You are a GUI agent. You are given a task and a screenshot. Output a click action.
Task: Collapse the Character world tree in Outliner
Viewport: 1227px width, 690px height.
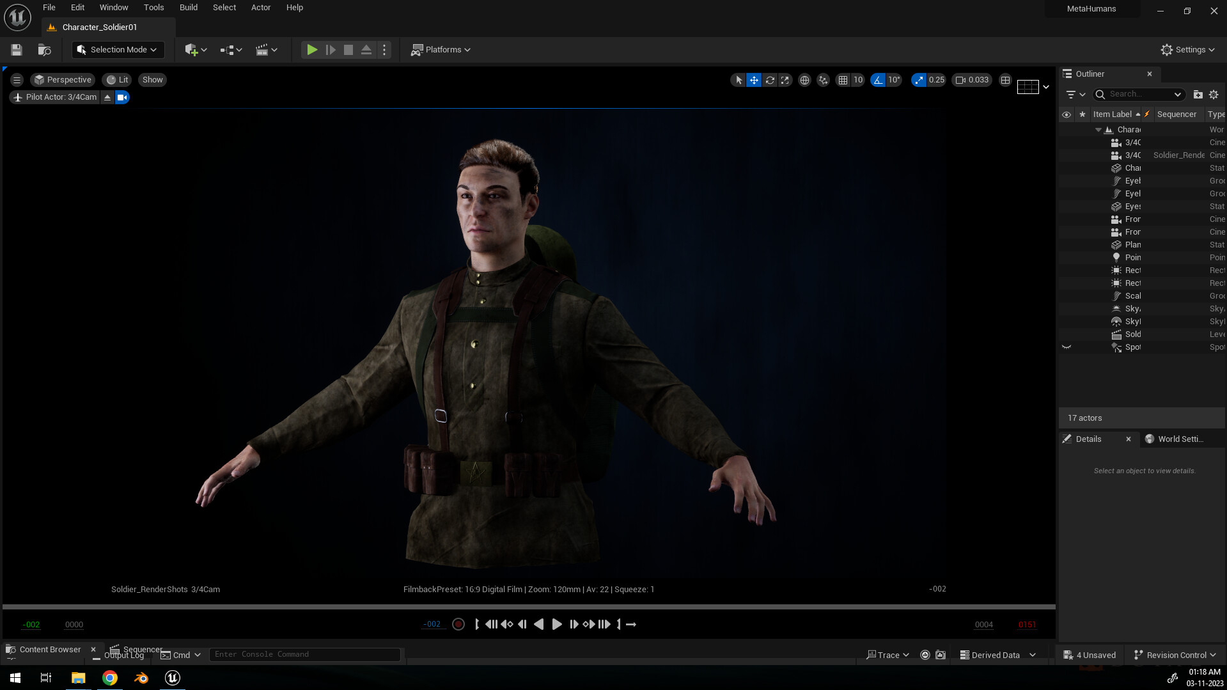click(1098, 129)
